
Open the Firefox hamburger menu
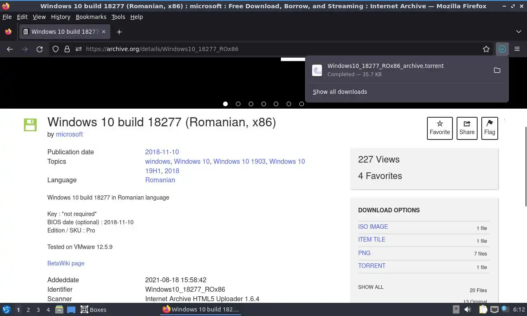(x=517, y=49)
